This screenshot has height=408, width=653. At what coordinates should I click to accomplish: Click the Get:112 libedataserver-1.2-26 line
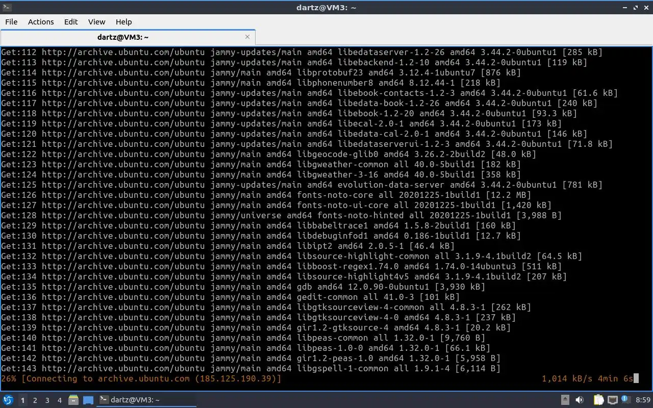(x=302, y=52)
